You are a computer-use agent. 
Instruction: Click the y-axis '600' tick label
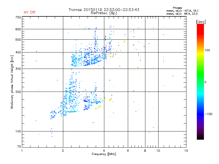pyautogui.click(x=18, y=29)
